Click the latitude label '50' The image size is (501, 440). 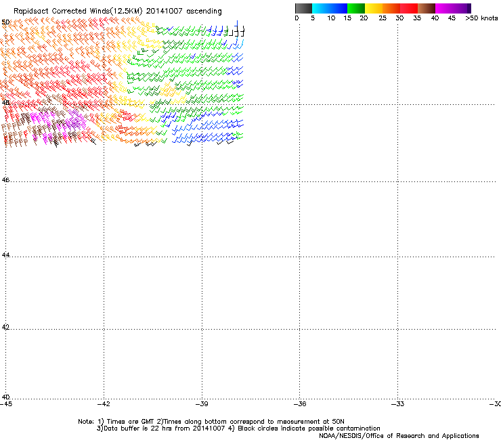5,22
